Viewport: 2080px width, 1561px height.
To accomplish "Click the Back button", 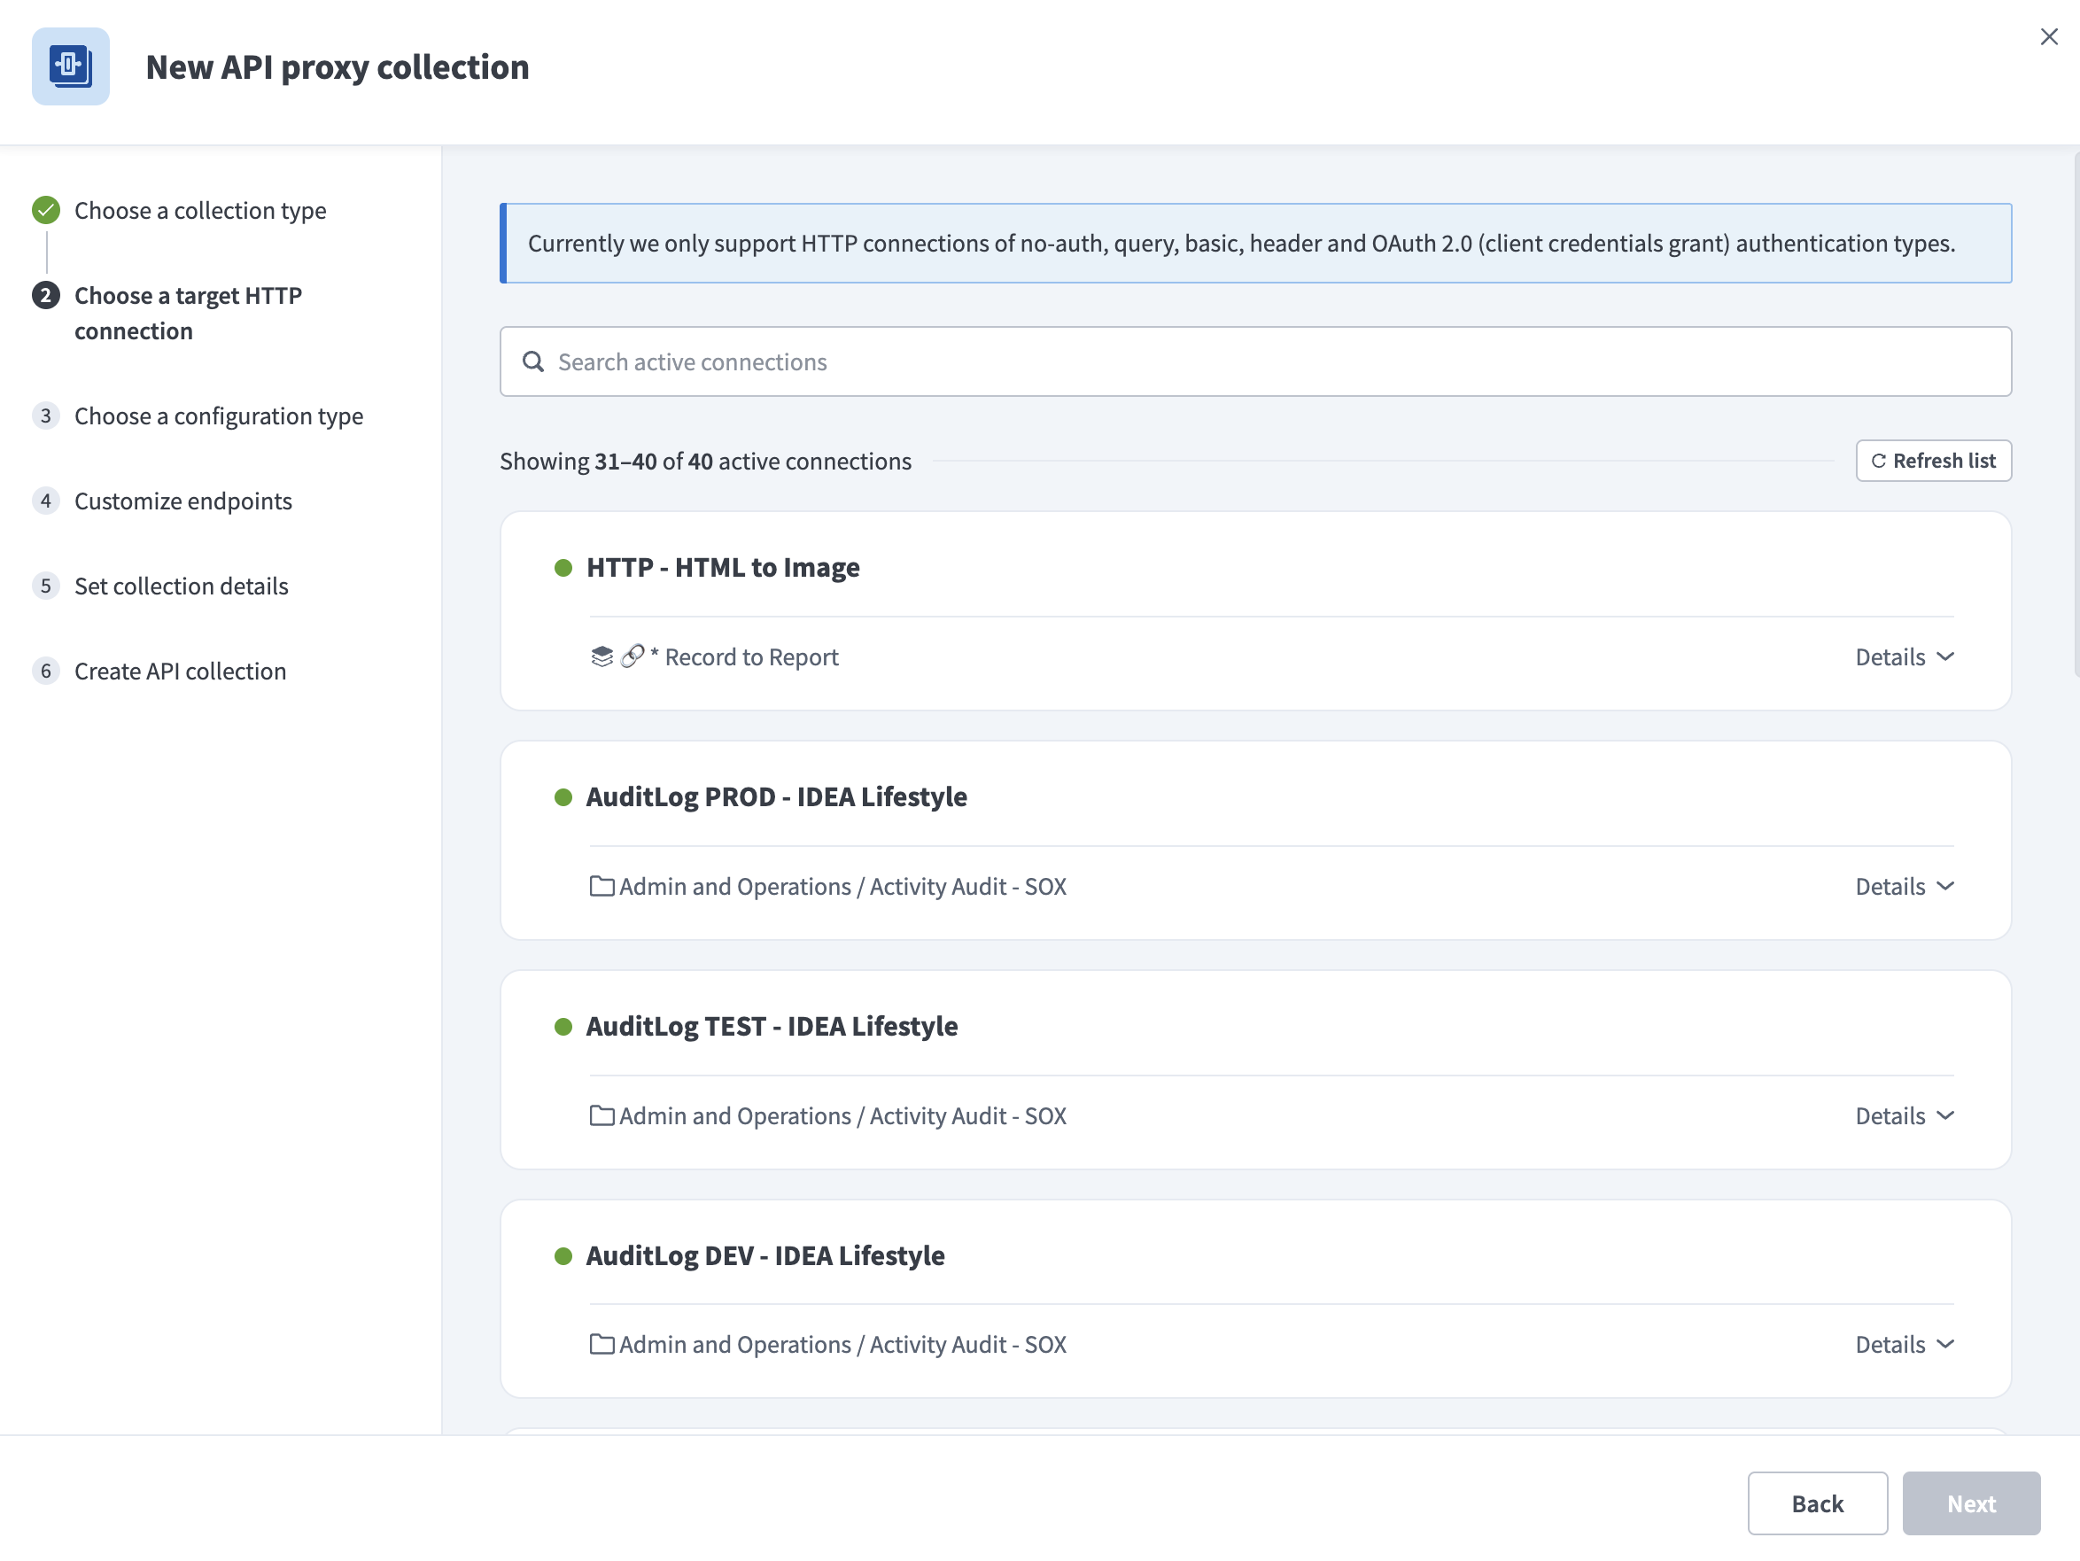I will coord(1817,1503).
